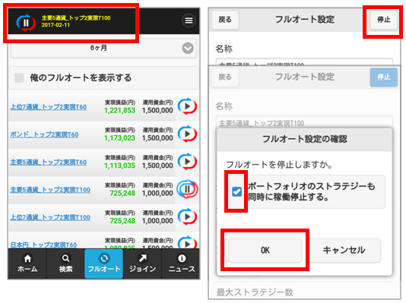Open 上位7通貨_トップ2実現T60 link
This screenshot has height=303, width=406.
49,107
